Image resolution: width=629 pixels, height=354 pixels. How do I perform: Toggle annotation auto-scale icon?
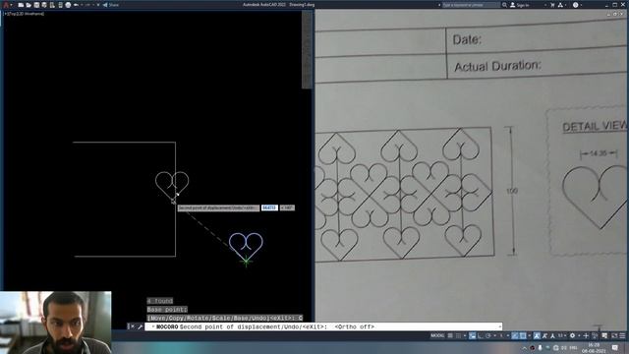coord(544,335)
